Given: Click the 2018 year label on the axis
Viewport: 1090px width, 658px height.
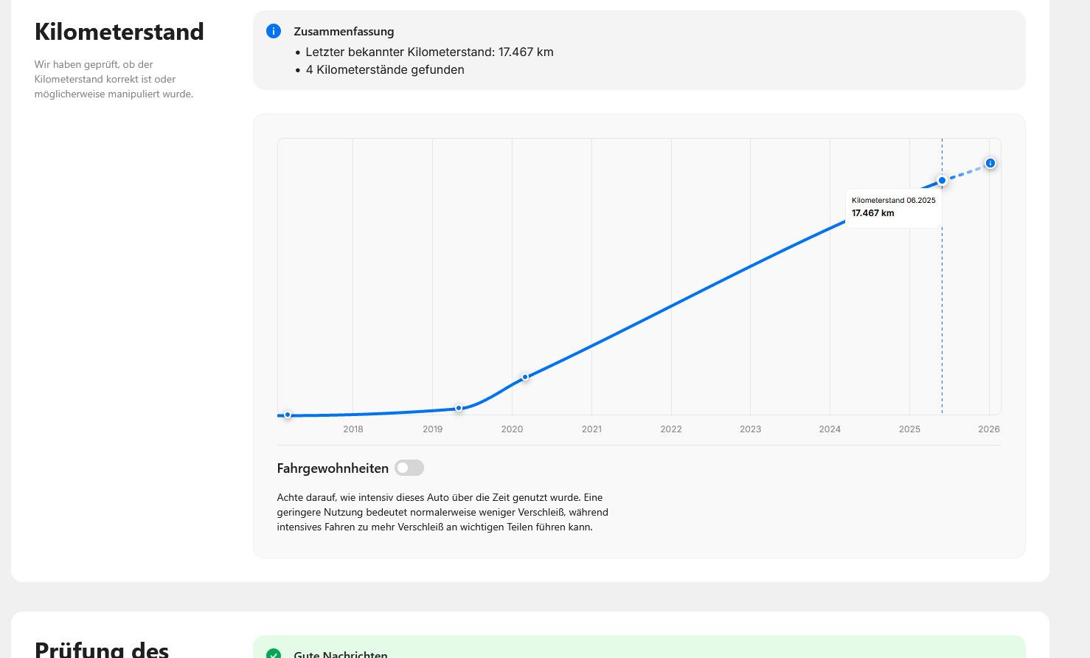Looking at the screenshot, I should pyautogui.click(x=353, y=429).
